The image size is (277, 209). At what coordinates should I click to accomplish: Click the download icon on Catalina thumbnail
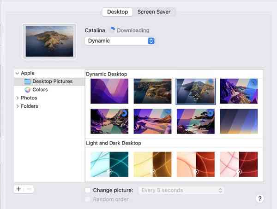coord(211,82)
